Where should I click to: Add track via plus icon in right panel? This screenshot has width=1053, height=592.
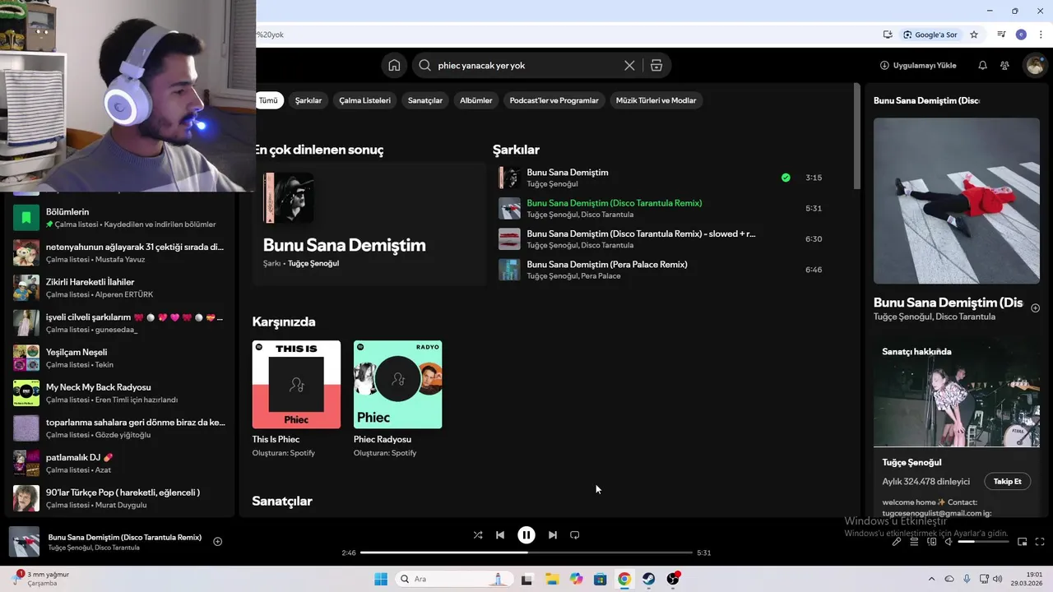click(x=1036, y=308)
